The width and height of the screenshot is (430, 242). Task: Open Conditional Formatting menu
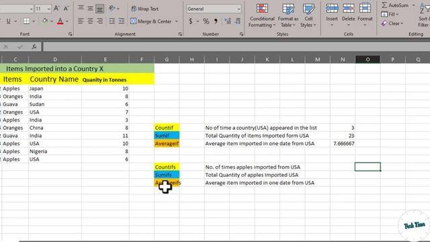pyautogui.click(x=262, y=15)
